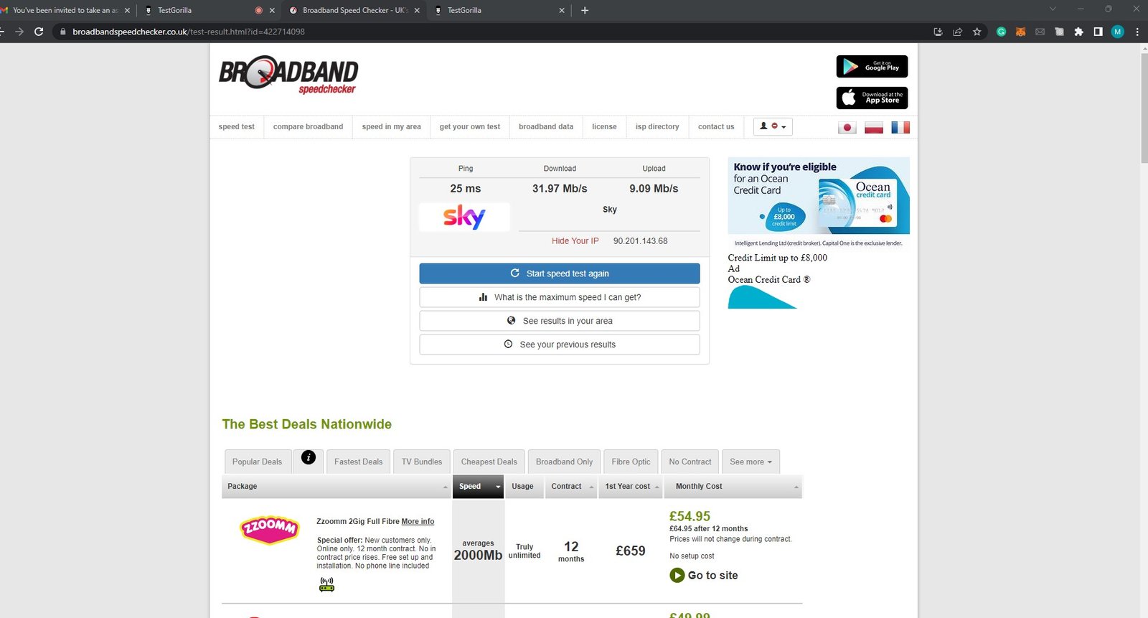Click the browser address bar URL

coord(189,32)
